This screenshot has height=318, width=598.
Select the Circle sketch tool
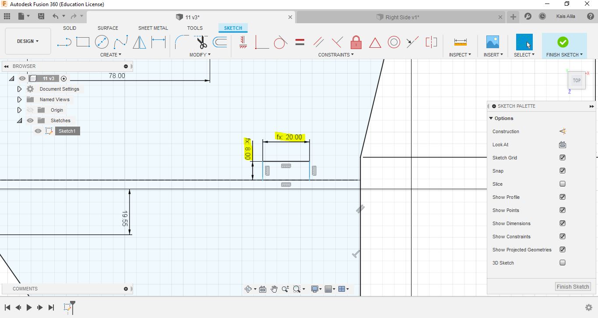click(x=102, y=42)
